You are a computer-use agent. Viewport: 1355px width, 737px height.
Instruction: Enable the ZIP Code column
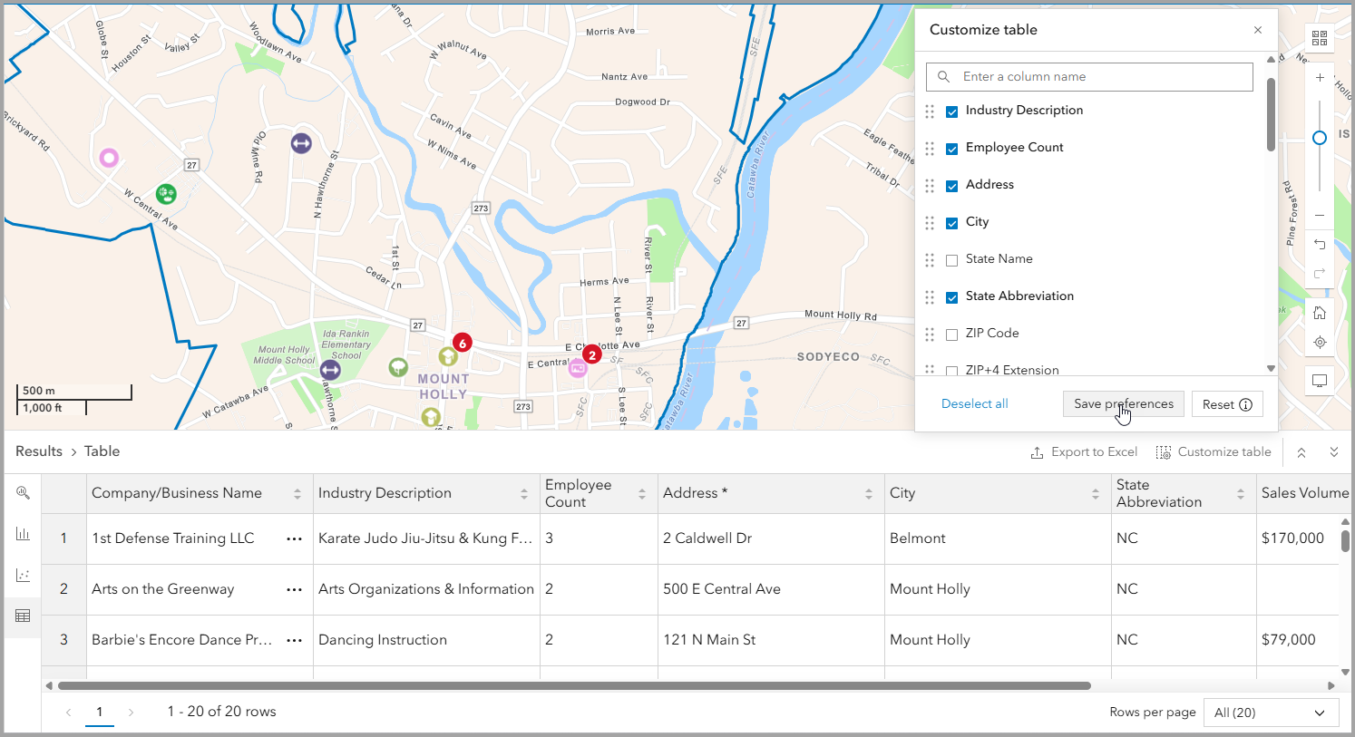(x=951, y=335)
